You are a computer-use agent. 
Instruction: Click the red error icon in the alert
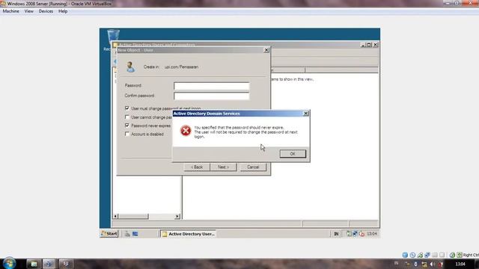point(186,131)
